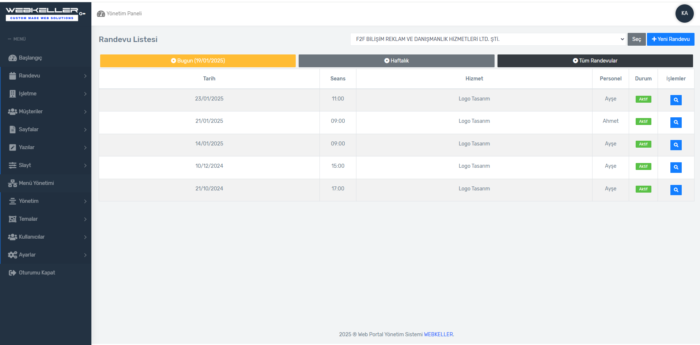This screenshot has width=700, height=345.
Task: Open the search icon for 10/12/2024 row
Action: [676, 167]
